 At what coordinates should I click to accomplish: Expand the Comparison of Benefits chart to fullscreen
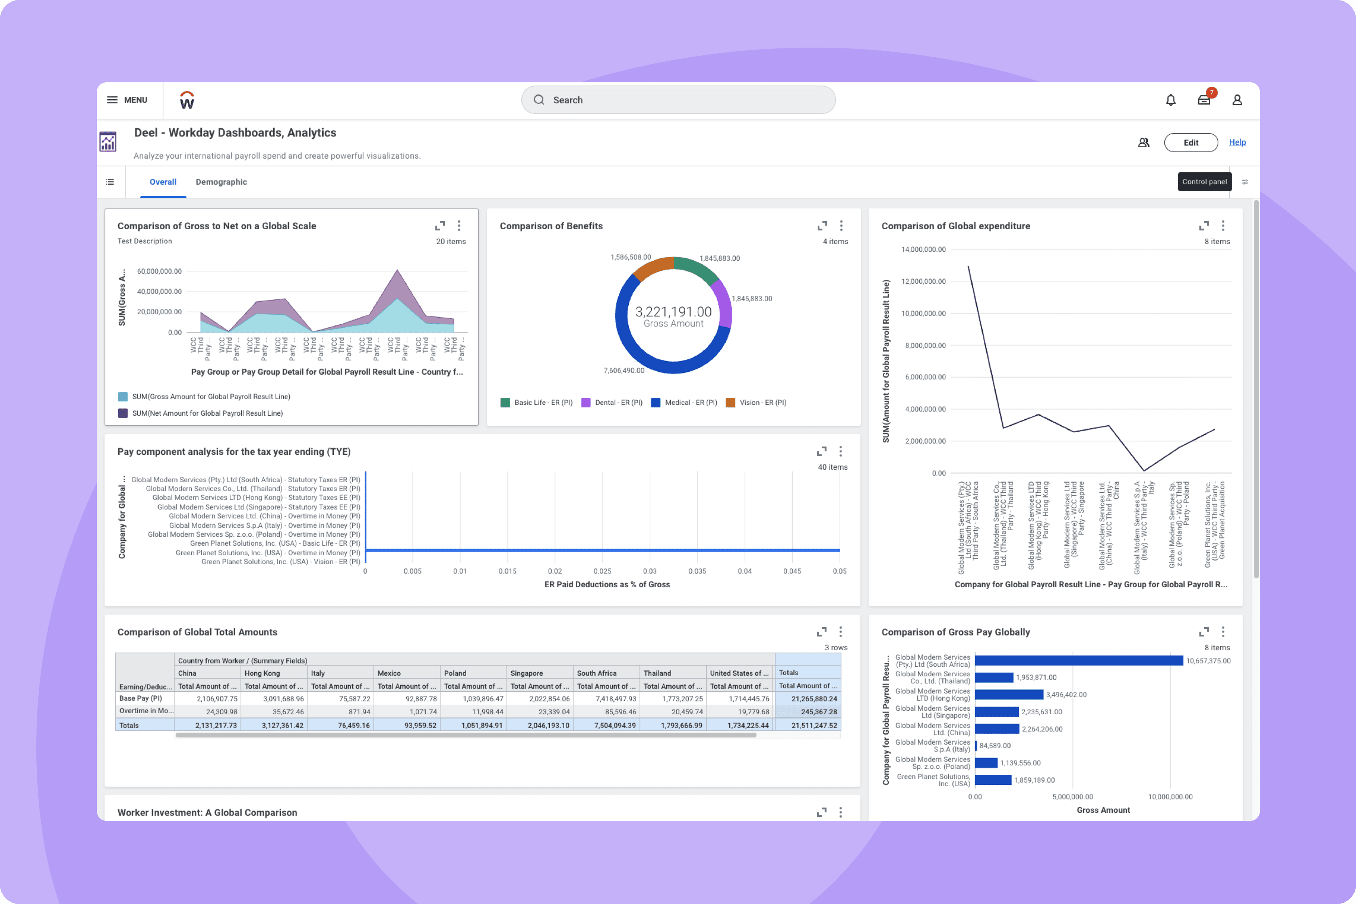coord(822,226)
